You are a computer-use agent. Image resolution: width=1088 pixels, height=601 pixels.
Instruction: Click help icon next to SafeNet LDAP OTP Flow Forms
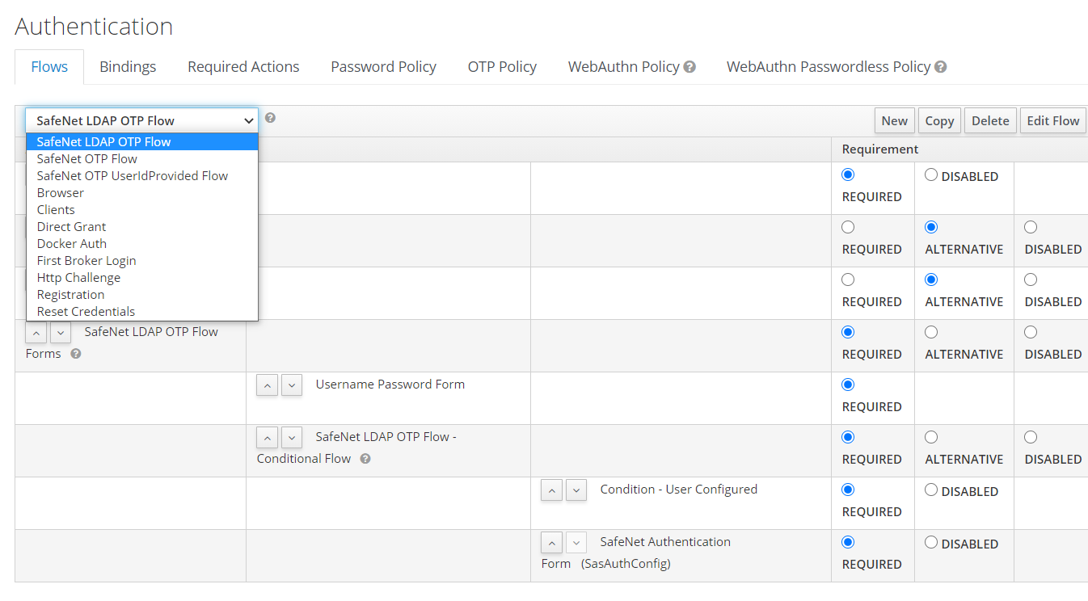click(x=75, y=354)
